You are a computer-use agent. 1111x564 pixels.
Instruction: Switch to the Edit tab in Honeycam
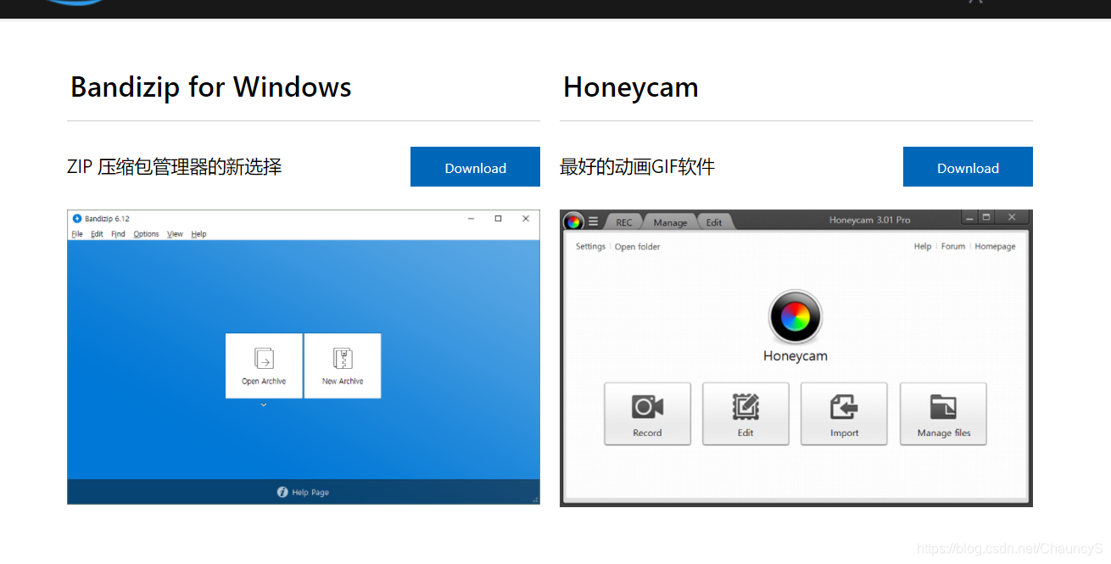[714, 222]
